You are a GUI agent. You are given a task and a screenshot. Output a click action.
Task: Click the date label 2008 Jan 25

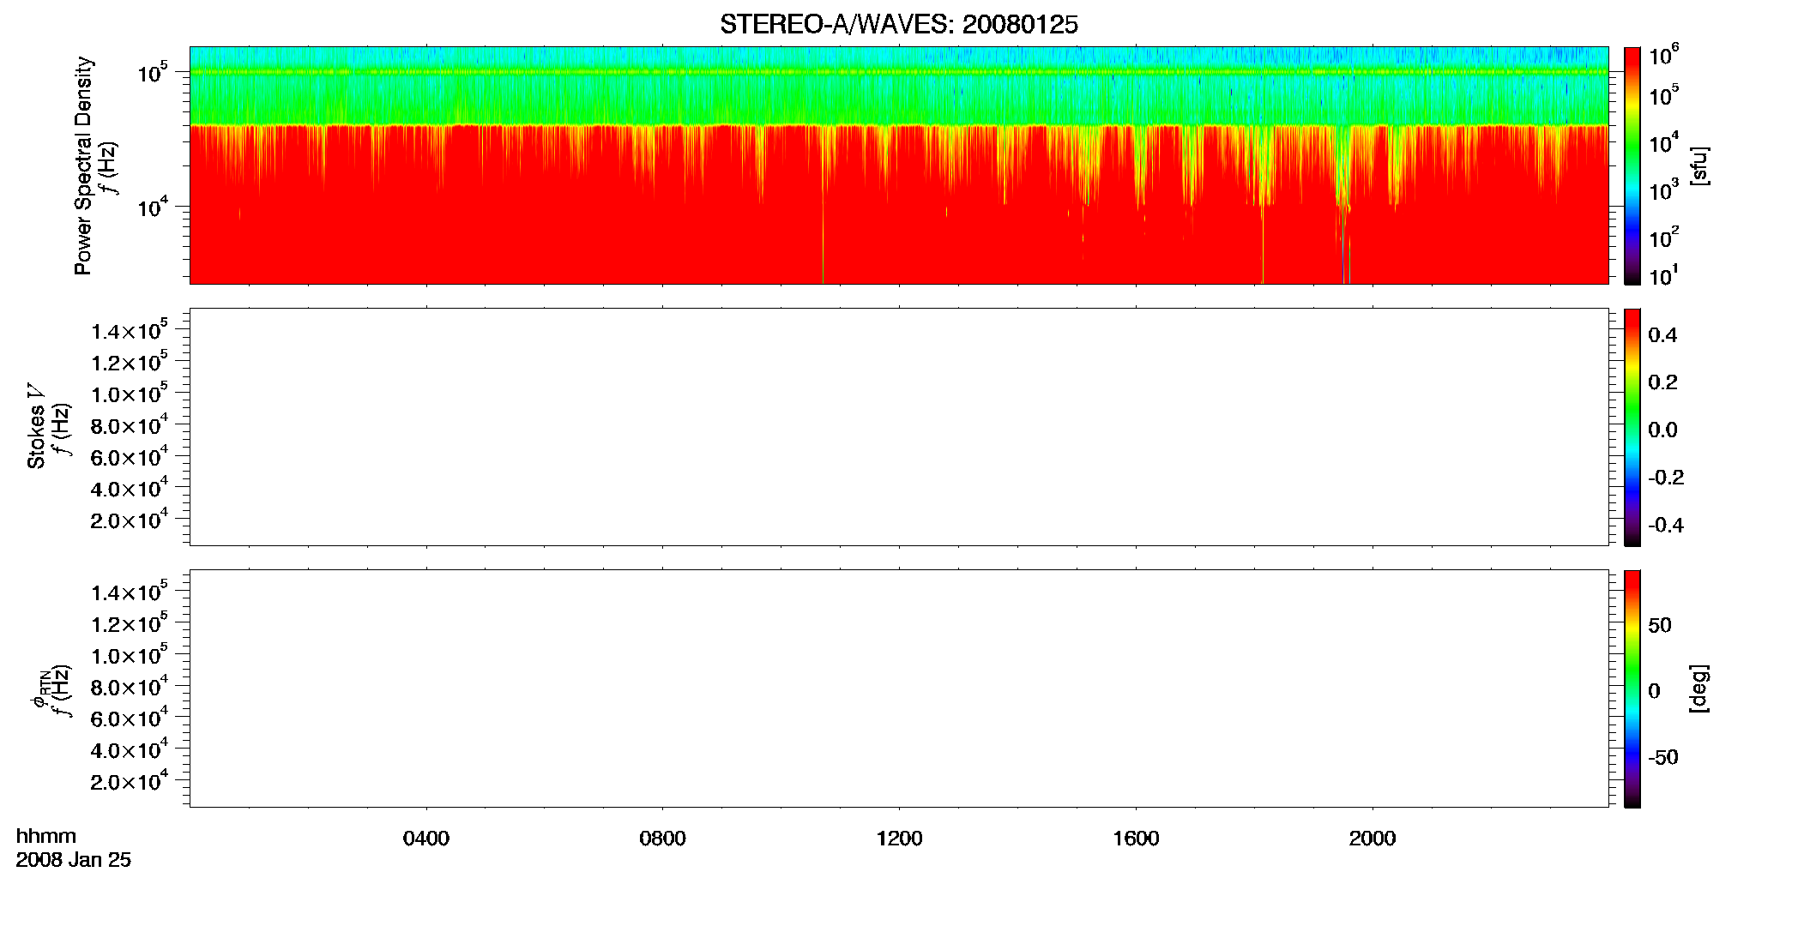[74, 860]
